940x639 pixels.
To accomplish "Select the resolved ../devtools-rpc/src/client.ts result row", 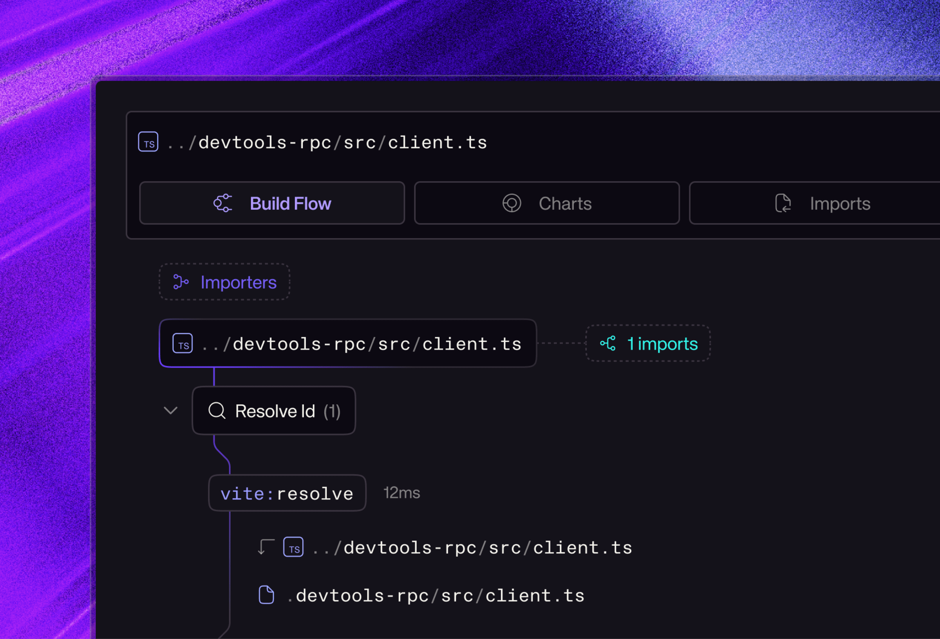I will click(445, 547).
